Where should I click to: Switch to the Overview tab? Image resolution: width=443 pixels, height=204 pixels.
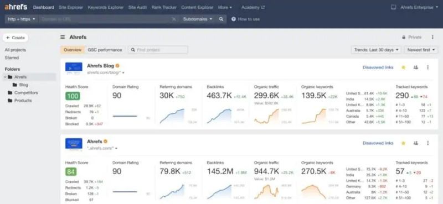tap(73, 50)
